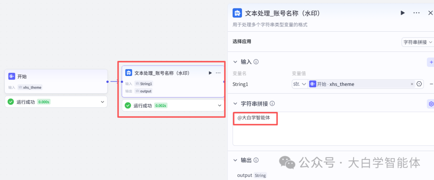The width and height of the screenshot is (434, 180).
Task: Click the 文本处理 canvas node Str icon
Action: pyautogui.click(x=129, y=73)
